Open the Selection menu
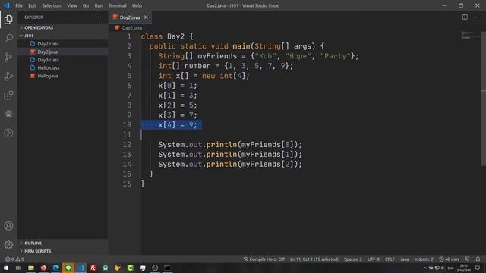Screen dimensions: 486x273 click(52, 5)
